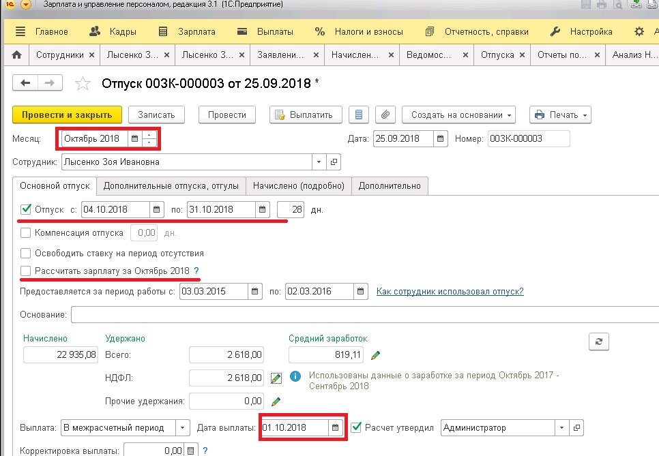Select the Основной отпуск tab
659x456 pixels.
tap(55, 186)
